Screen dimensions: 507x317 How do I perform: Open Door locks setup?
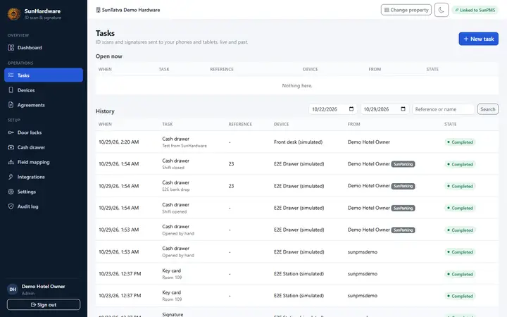click(x=44, y=132)
